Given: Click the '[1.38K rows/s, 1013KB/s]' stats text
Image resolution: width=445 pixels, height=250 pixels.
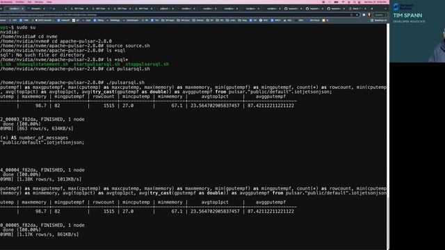Looking at the screenshot, I should [x=49, y=179].
